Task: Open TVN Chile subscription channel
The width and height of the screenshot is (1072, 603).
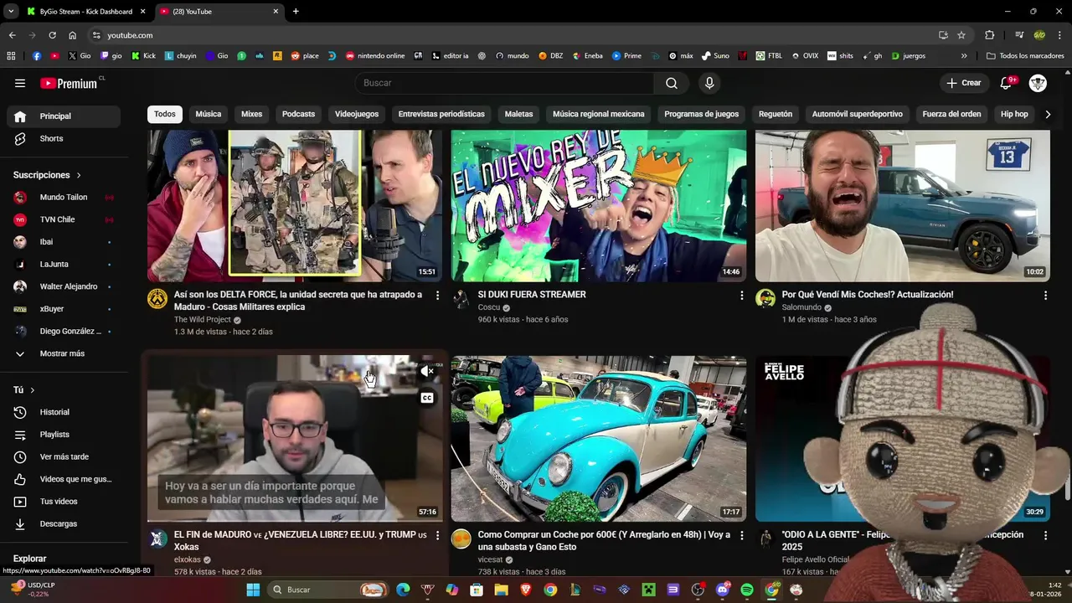Action: [64, 219]
